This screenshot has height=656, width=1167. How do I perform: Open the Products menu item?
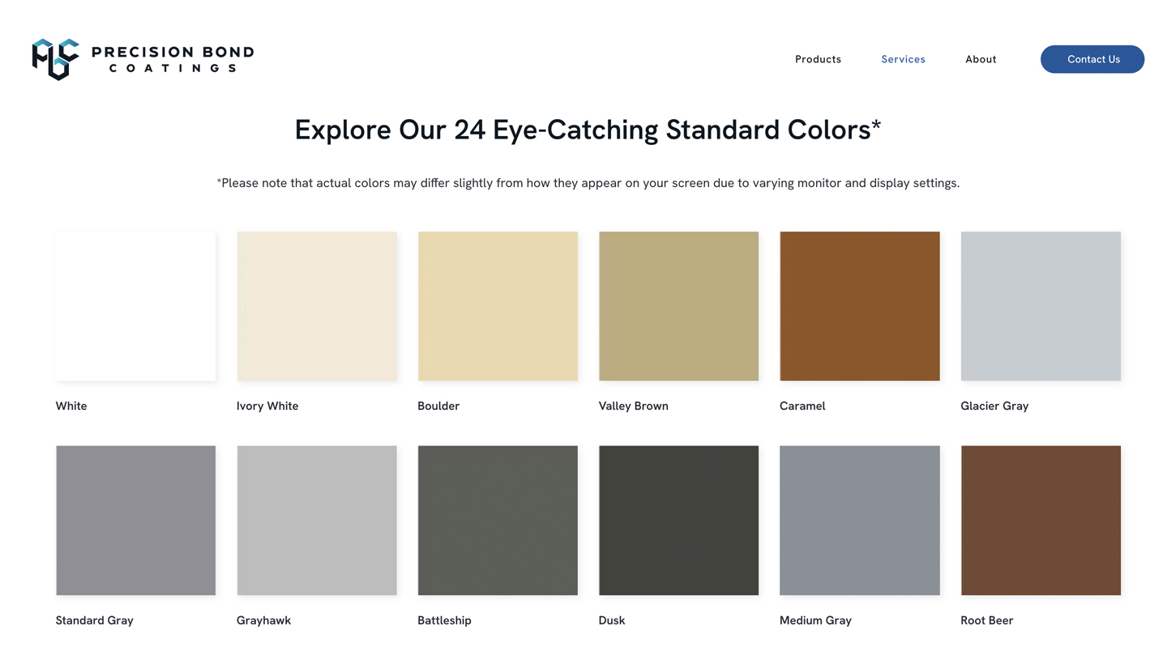(x=818, y=59)
